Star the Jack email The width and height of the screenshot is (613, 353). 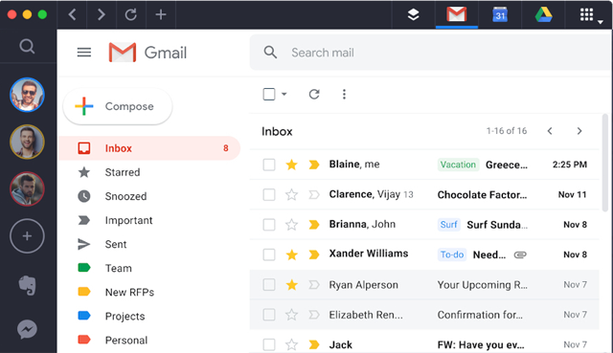tap(291, 344)
